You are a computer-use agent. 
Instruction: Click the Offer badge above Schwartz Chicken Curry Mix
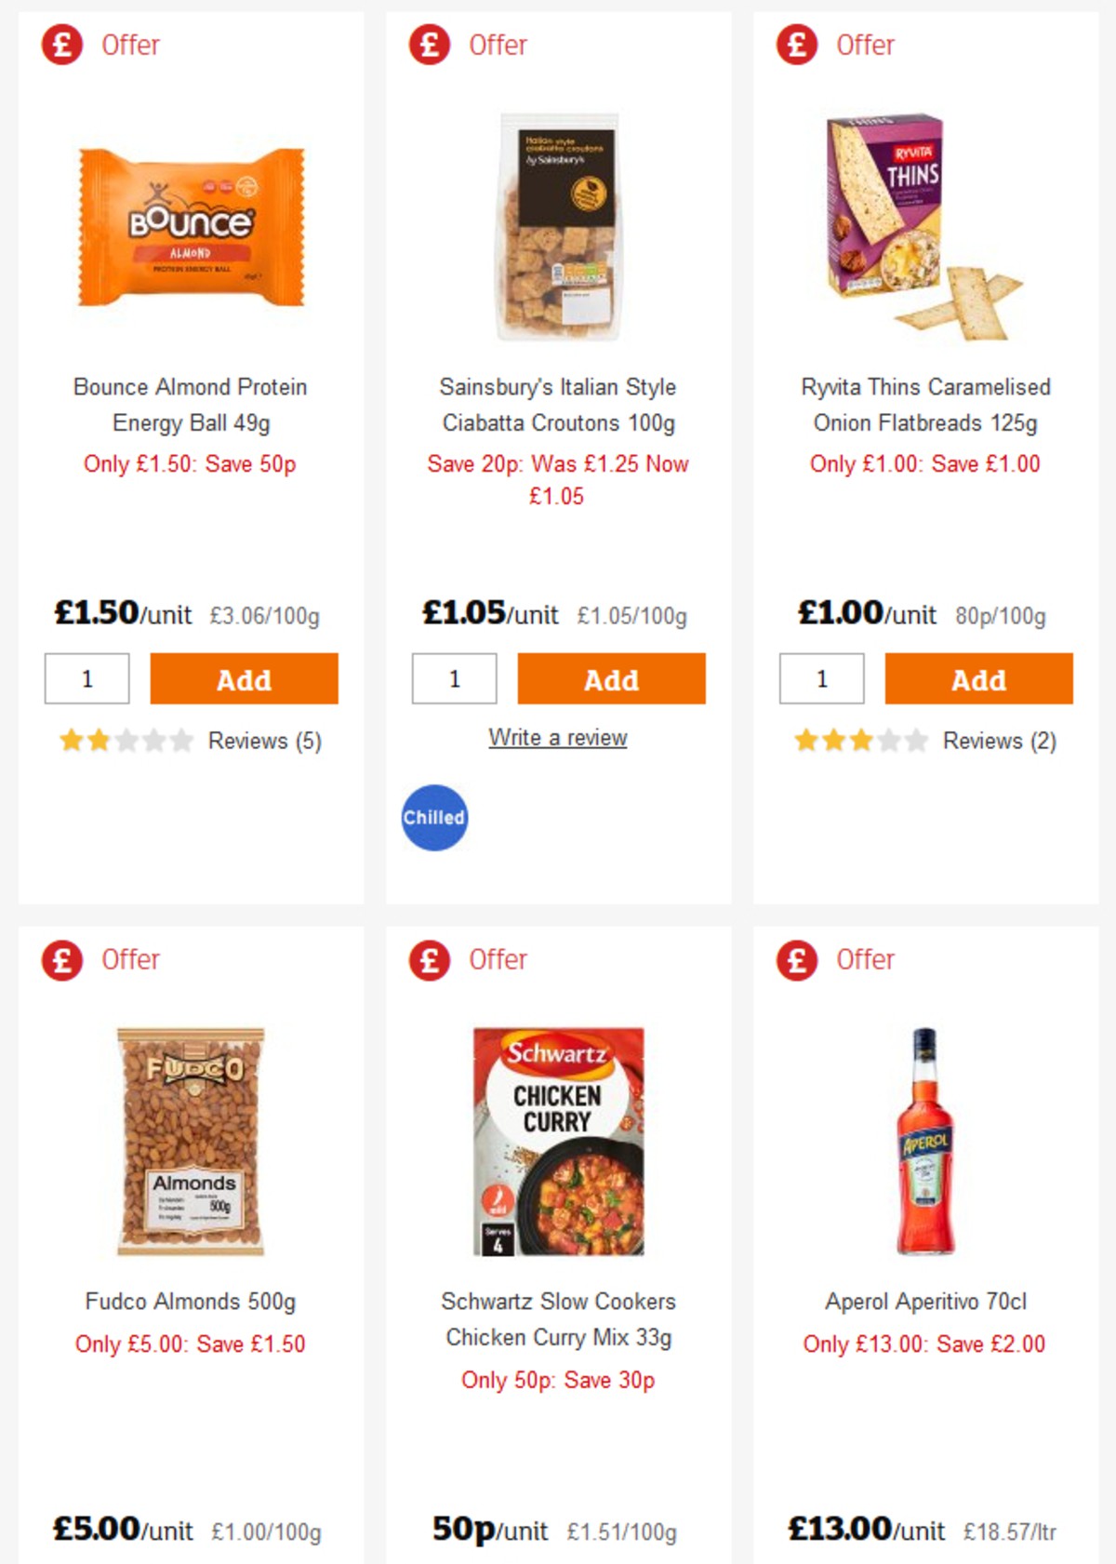pos(498,959)
